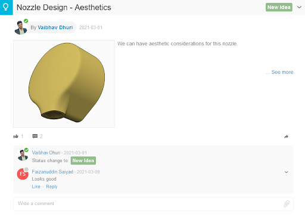Expand description with See more

[x=279, y=72]
